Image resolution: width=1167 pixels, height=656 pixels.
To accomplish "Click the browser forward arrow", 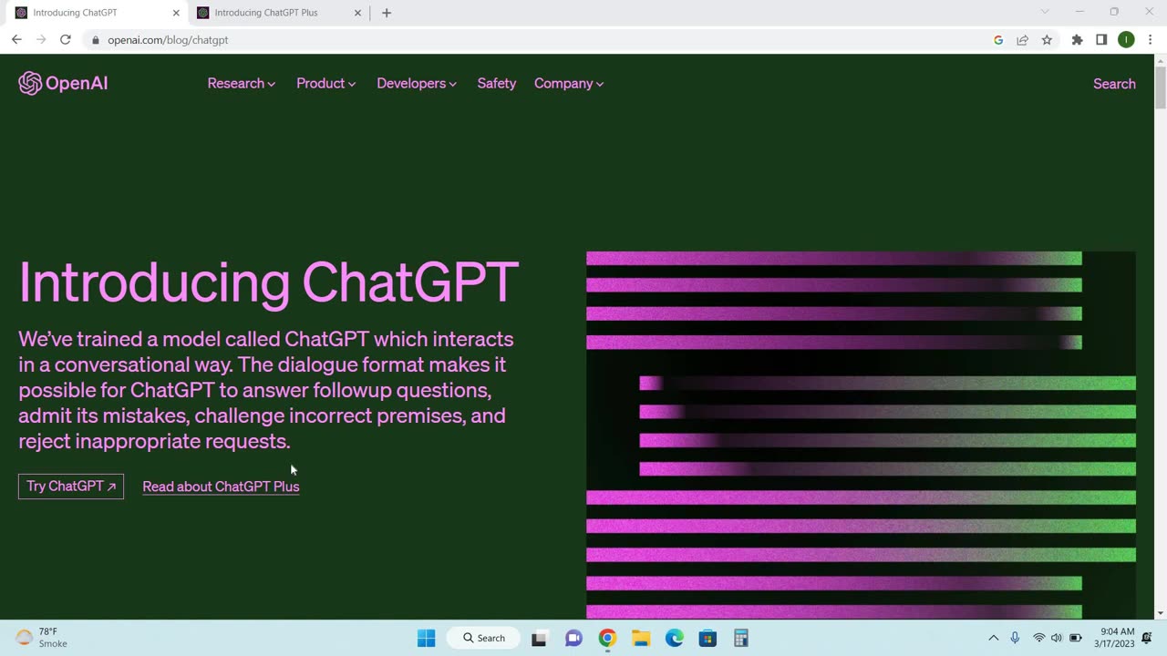I will tap(41, 40).
